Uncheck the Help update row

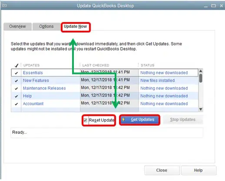point(17,96)
